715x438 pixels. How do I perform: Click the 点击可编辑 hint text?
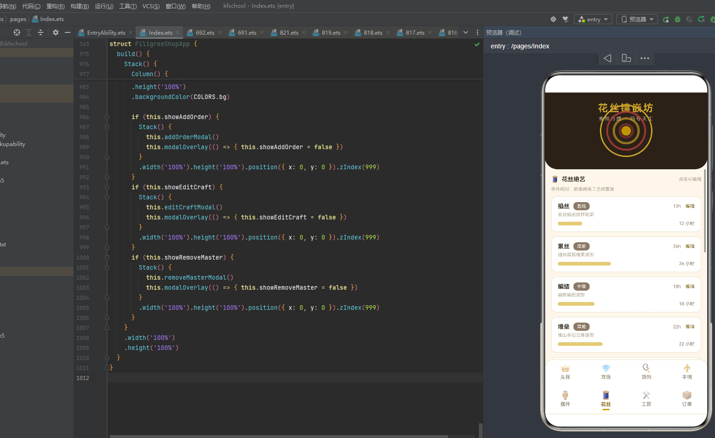click(x=689, y=179)
